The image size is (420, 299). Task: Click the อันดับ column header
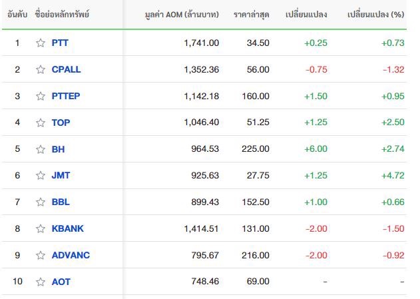tap(17, 15)
